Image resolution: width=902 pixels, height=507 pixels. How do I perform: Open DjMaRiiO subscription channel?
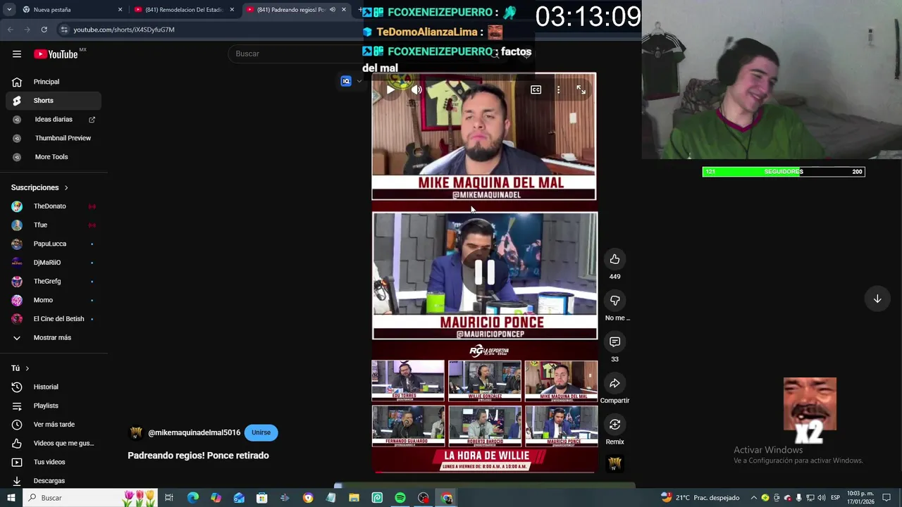[x=54, y=263]
